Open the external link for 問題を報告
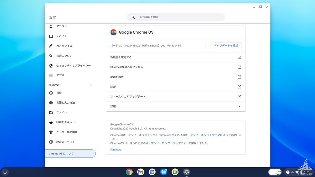This screenshot has height=177, width=315. [239, 77]
